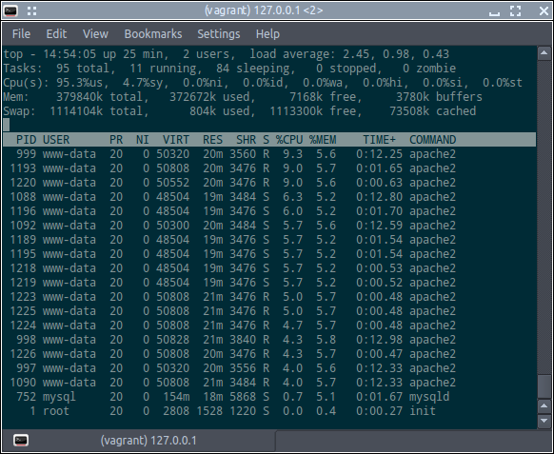Click the scrollbar up arrow at top
Image resolution: width=554 pixels, height=454 pixels.
click(x=544, y=53)
